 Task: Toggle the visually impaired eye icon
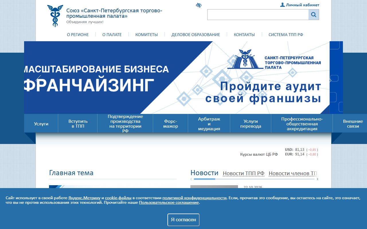pyautogui.click(x=199, y=5)
